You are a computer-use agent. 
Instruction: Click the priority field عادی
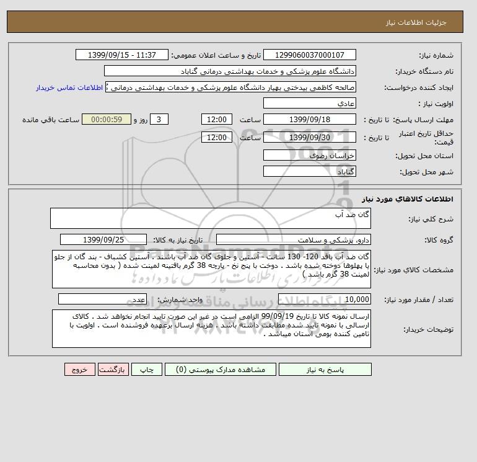click(x=309, y=103)
